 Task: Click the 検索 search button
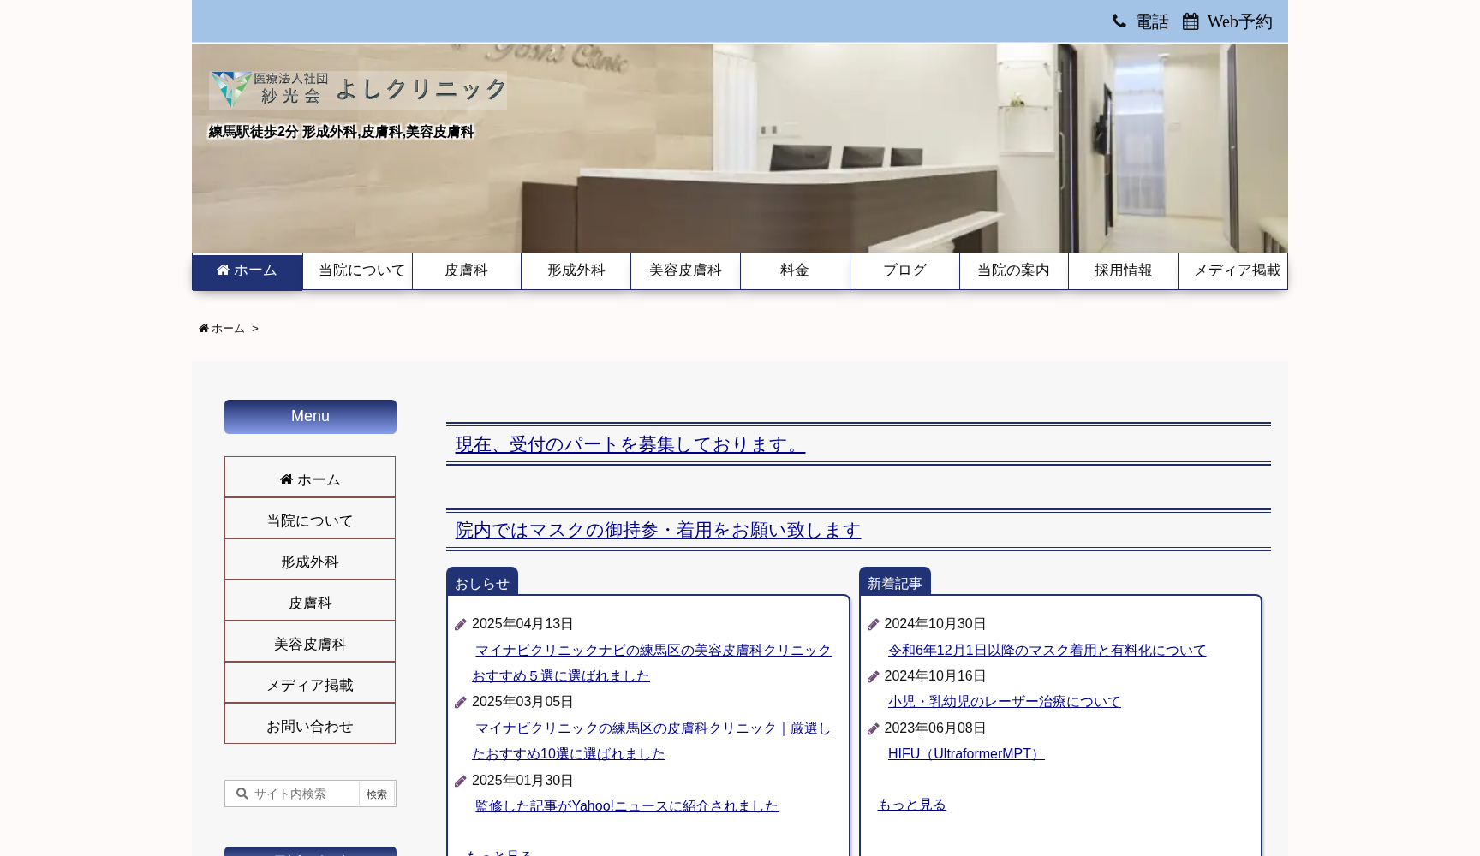click(x=377, y=794)
